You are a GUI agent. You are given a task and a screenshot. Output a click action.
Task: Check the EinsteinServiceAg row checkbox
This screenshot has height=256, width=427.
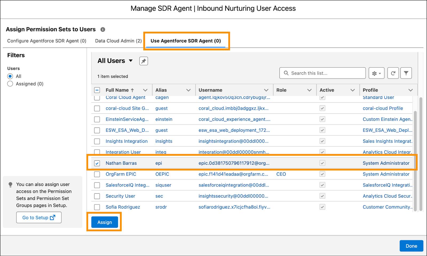coord(97,119)
